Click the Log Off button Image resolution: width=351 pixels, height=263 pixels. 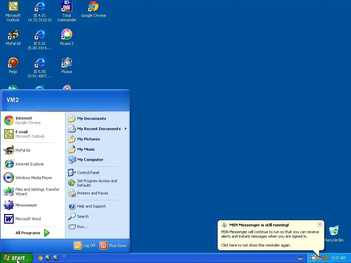(85, 246)
